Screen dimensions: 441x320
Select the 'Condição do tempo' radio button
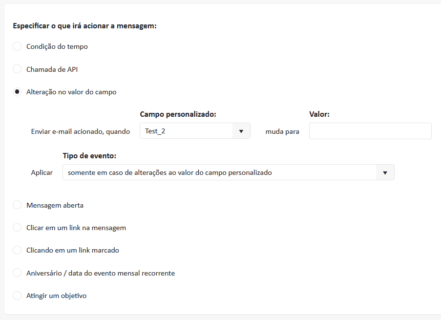17,46
